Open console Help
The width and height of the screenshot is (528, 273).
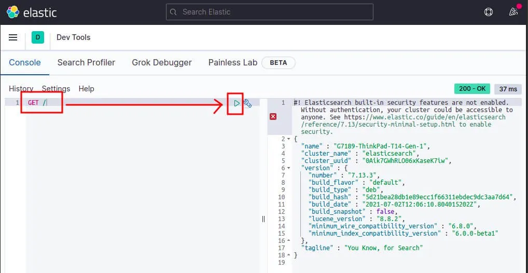pyautogui.click(x=86, y=89)
